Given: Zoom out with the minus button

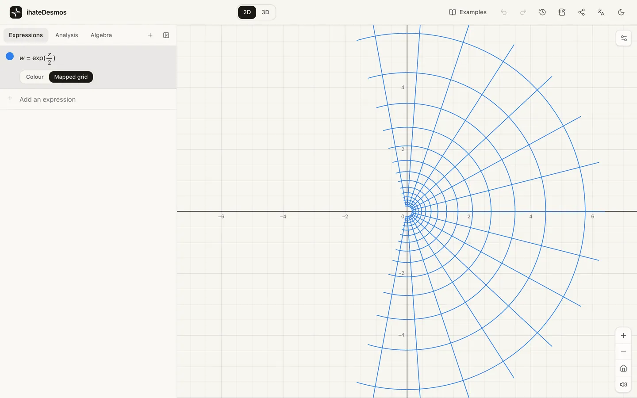Looking at the screenshot, I should point(623,352).
